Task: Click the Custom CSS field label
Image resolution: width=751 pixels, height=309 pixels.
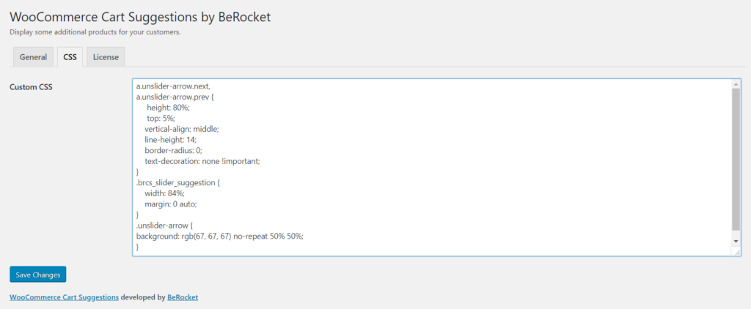Action: pos(31,87)
